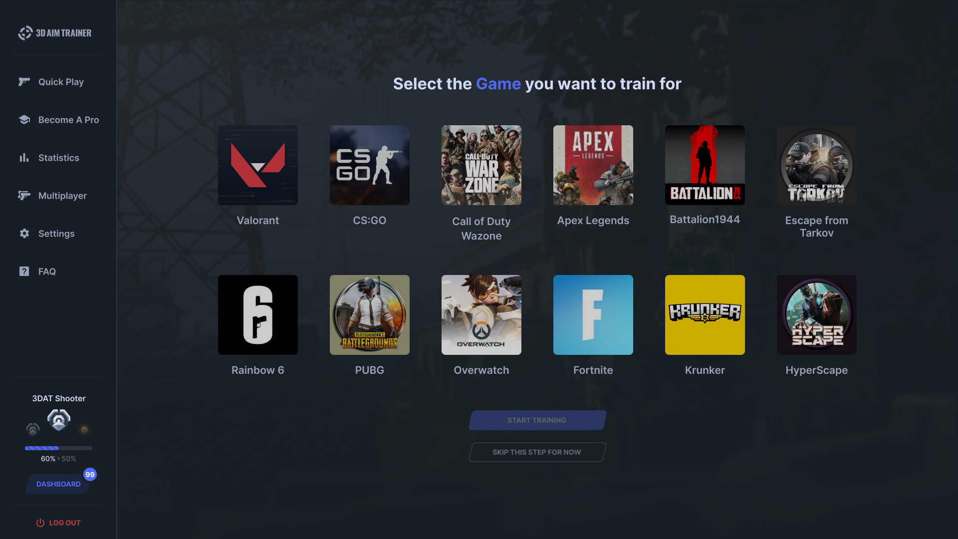
Task: Select PUBG as training game
Action: coord(369,314)
